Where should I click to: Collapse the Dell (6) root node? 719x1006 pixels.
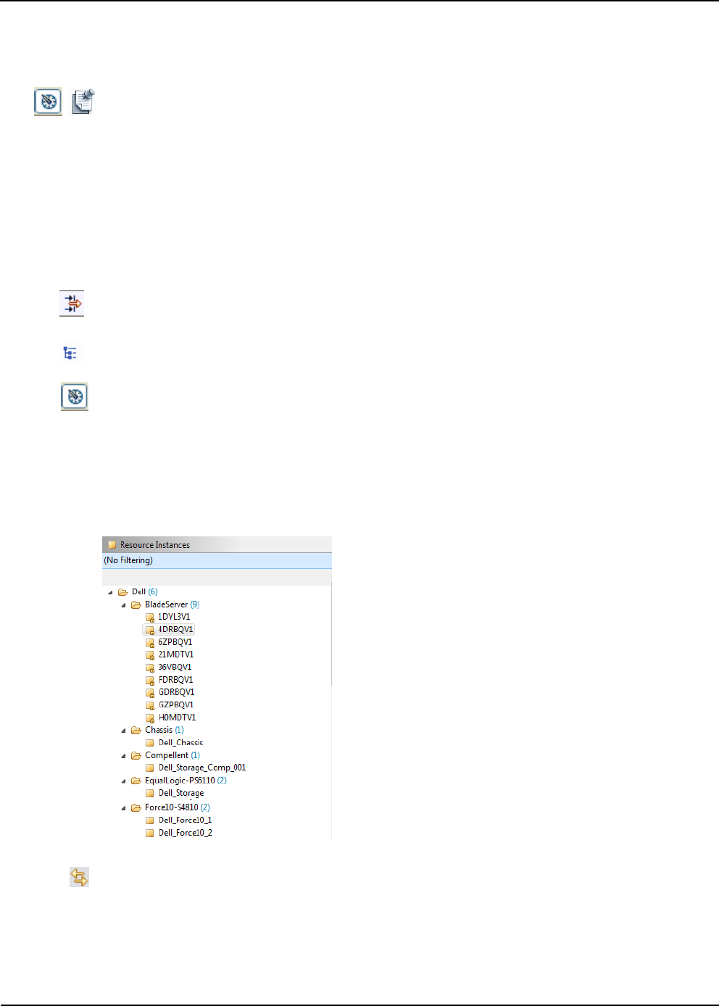click(x=110, y=592)
